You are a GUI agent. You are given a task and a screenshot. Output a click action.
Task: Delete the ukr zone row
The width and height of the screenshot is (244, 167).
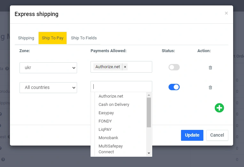point(210,68)
